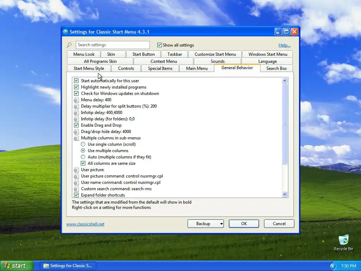Select Drag/drop hide delay: 4000 row
Screen dimensions: 361x271
(106, 132)
